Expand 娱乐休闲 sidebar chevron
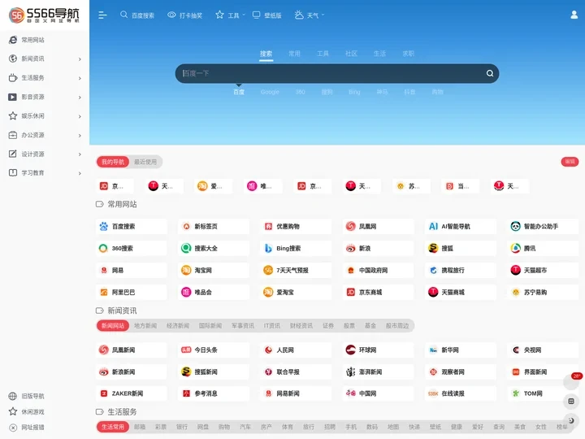The height and width of the screenshot is (439, 585). pos(80,116)
